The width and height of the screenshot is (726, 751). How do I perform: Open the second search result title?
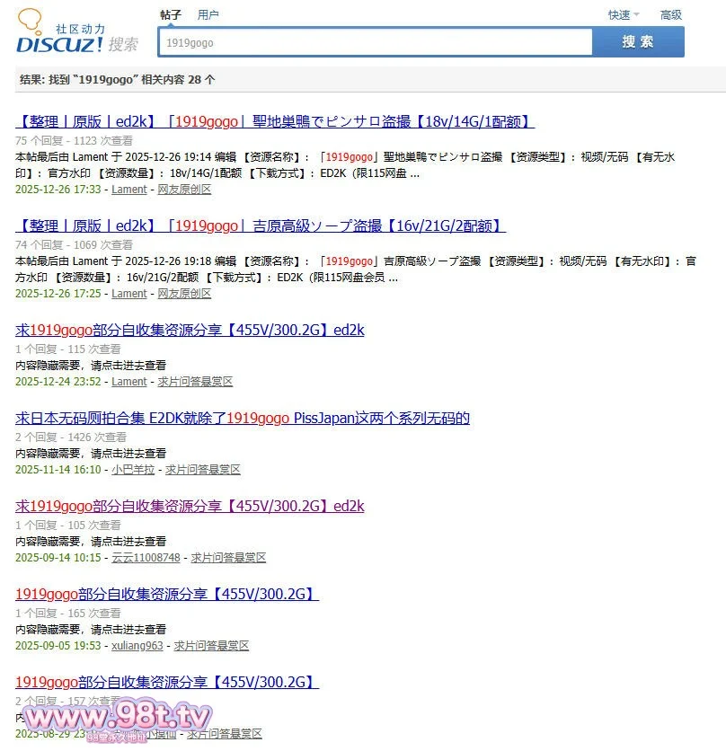pos(261,225)
